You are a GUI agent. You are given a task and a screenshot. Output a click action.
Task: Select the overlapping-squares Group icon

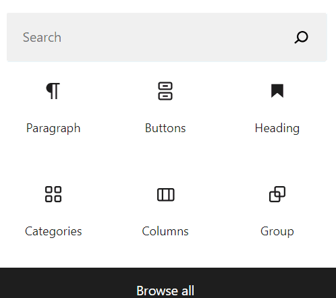coord(277,194)
